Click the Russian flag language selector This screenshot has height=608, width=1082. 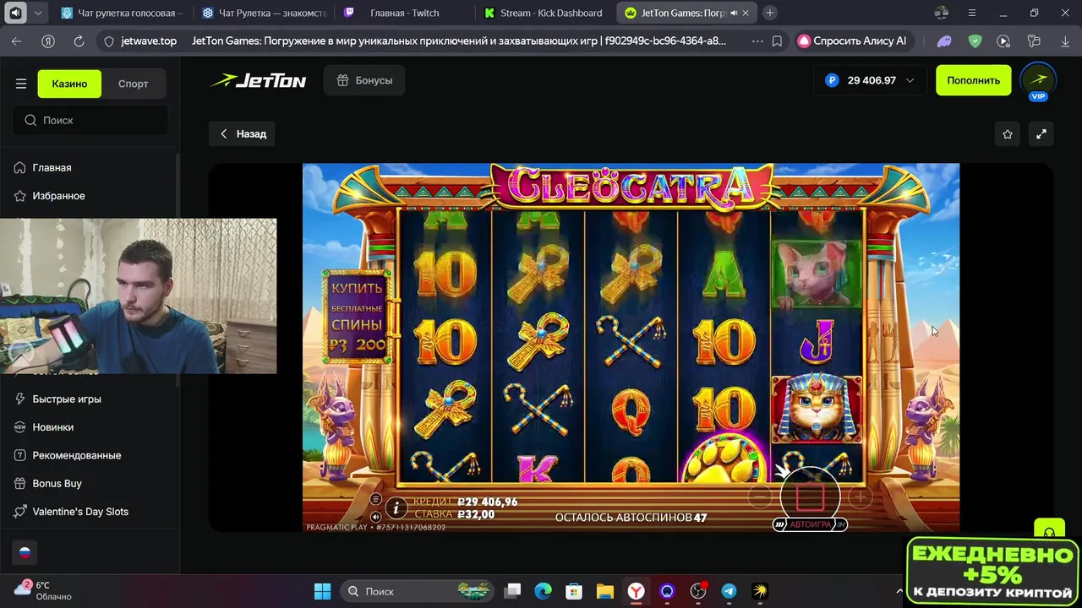(25, 552)
